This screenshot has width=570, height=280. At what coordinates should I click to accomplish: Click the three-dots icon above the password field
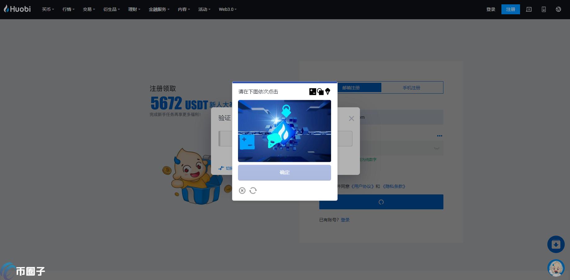439,136
